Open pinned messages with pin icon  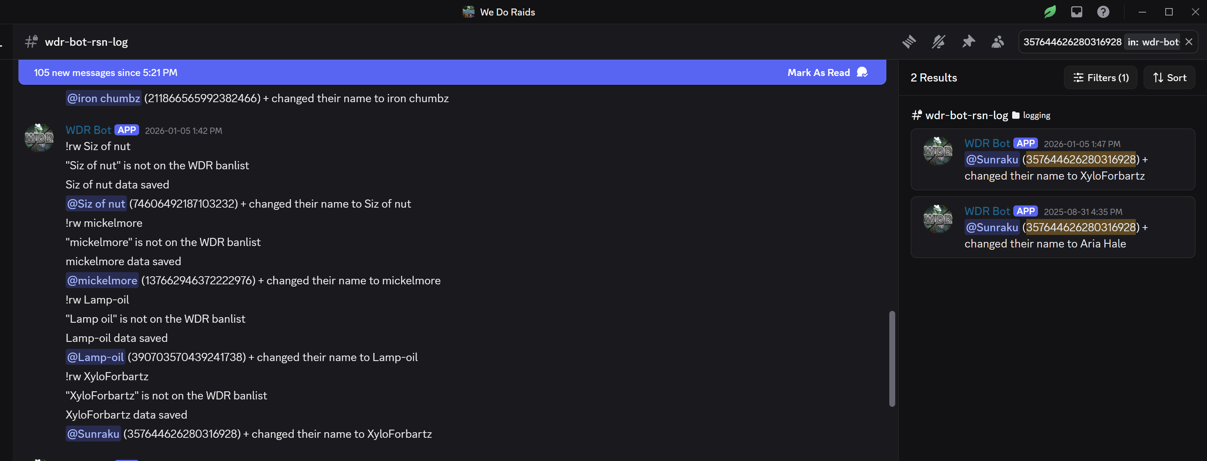point(968,42)
